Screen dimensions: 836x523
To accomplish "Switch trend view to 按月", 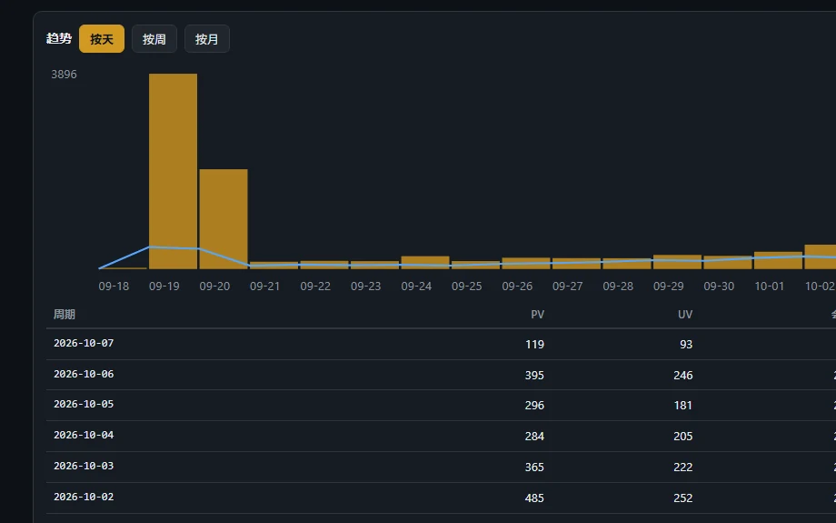I will point(207,39).
